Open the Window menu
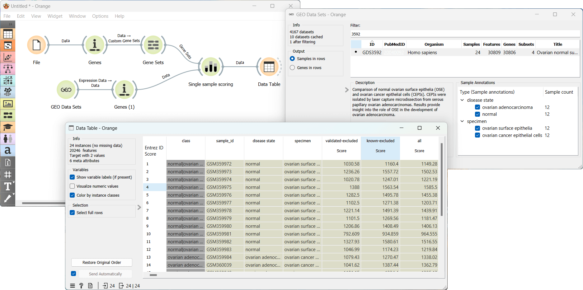The height and width of the screenshot is (290, 583). click(x=77, y=16)
